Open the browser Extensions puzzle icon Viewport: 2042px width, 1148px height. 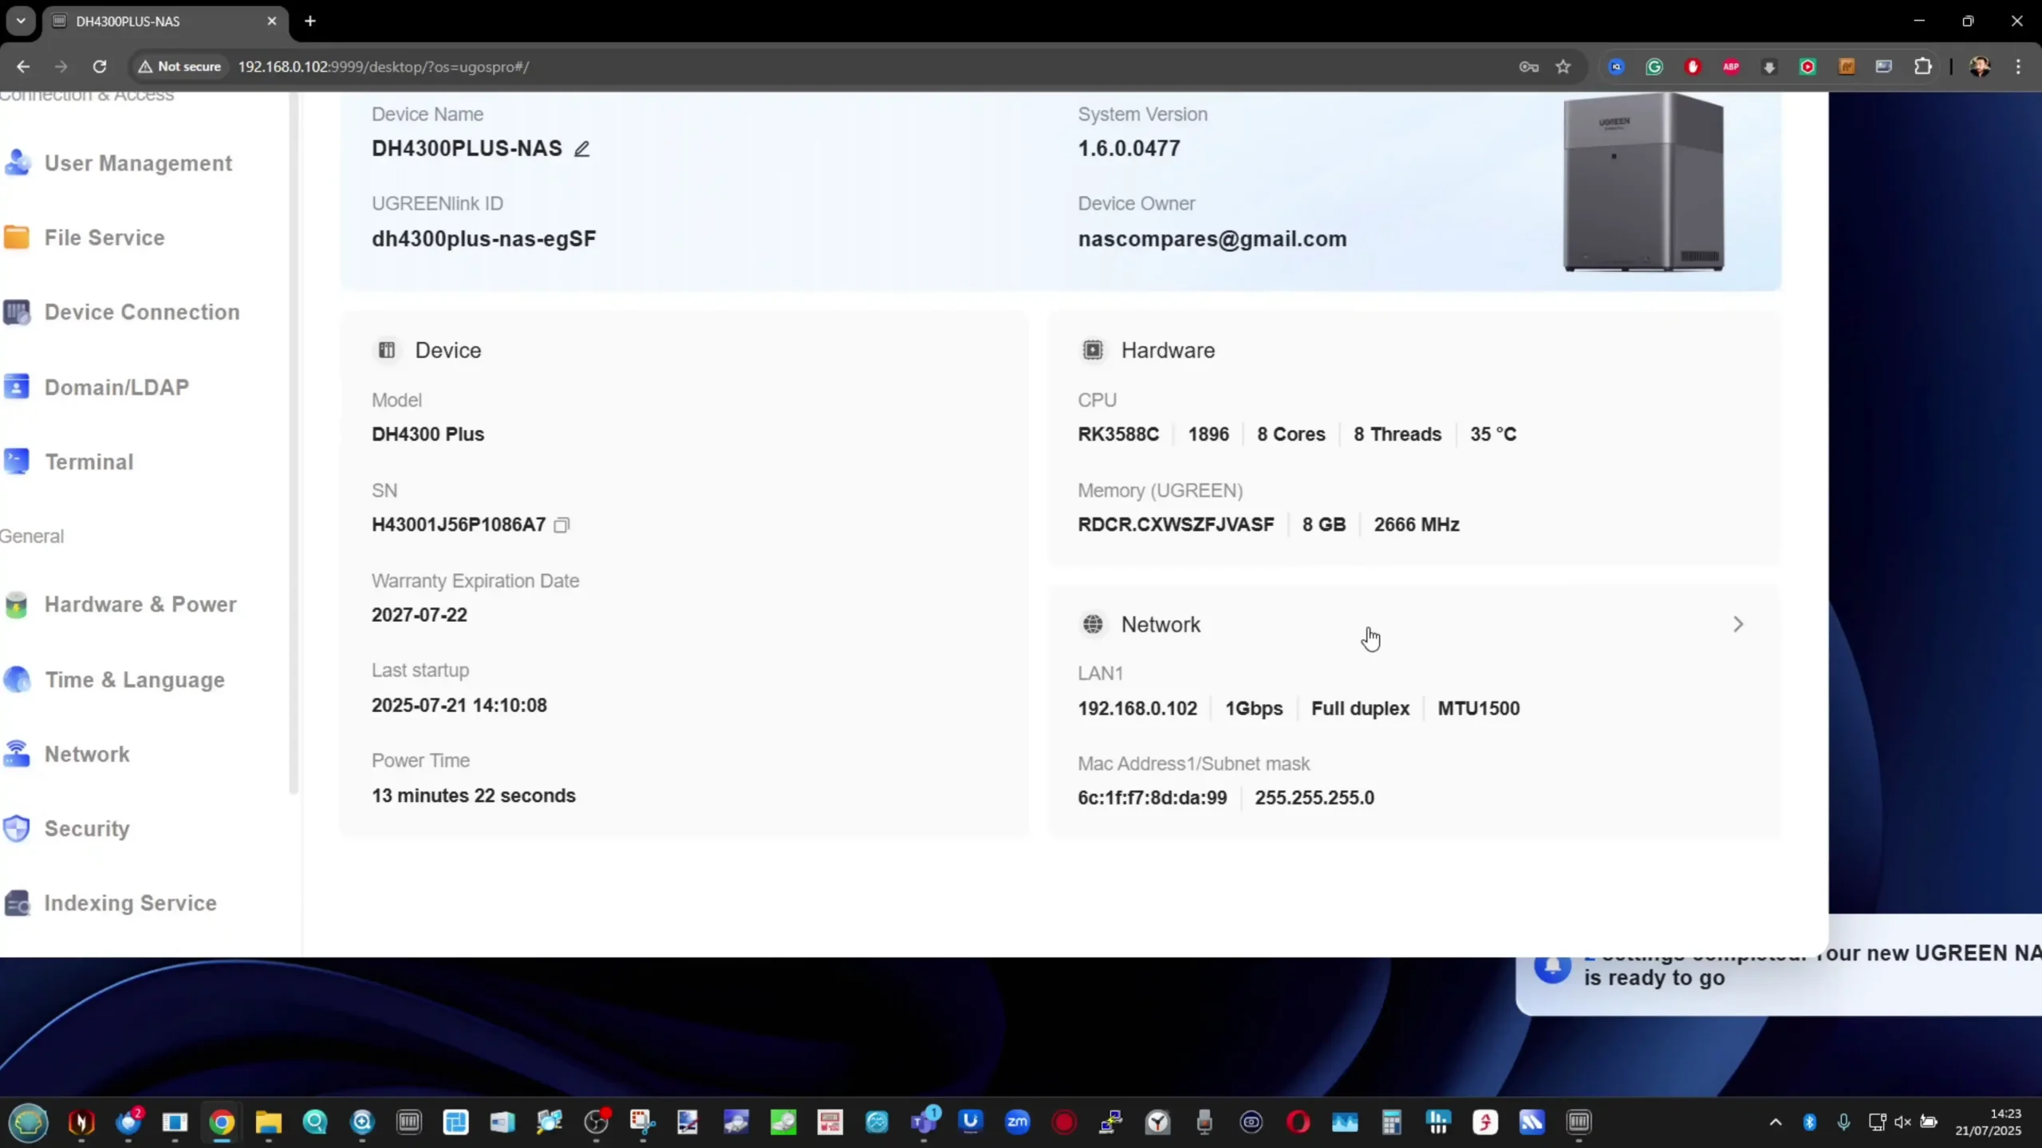pyautogui.click(x=1923, y=66)
